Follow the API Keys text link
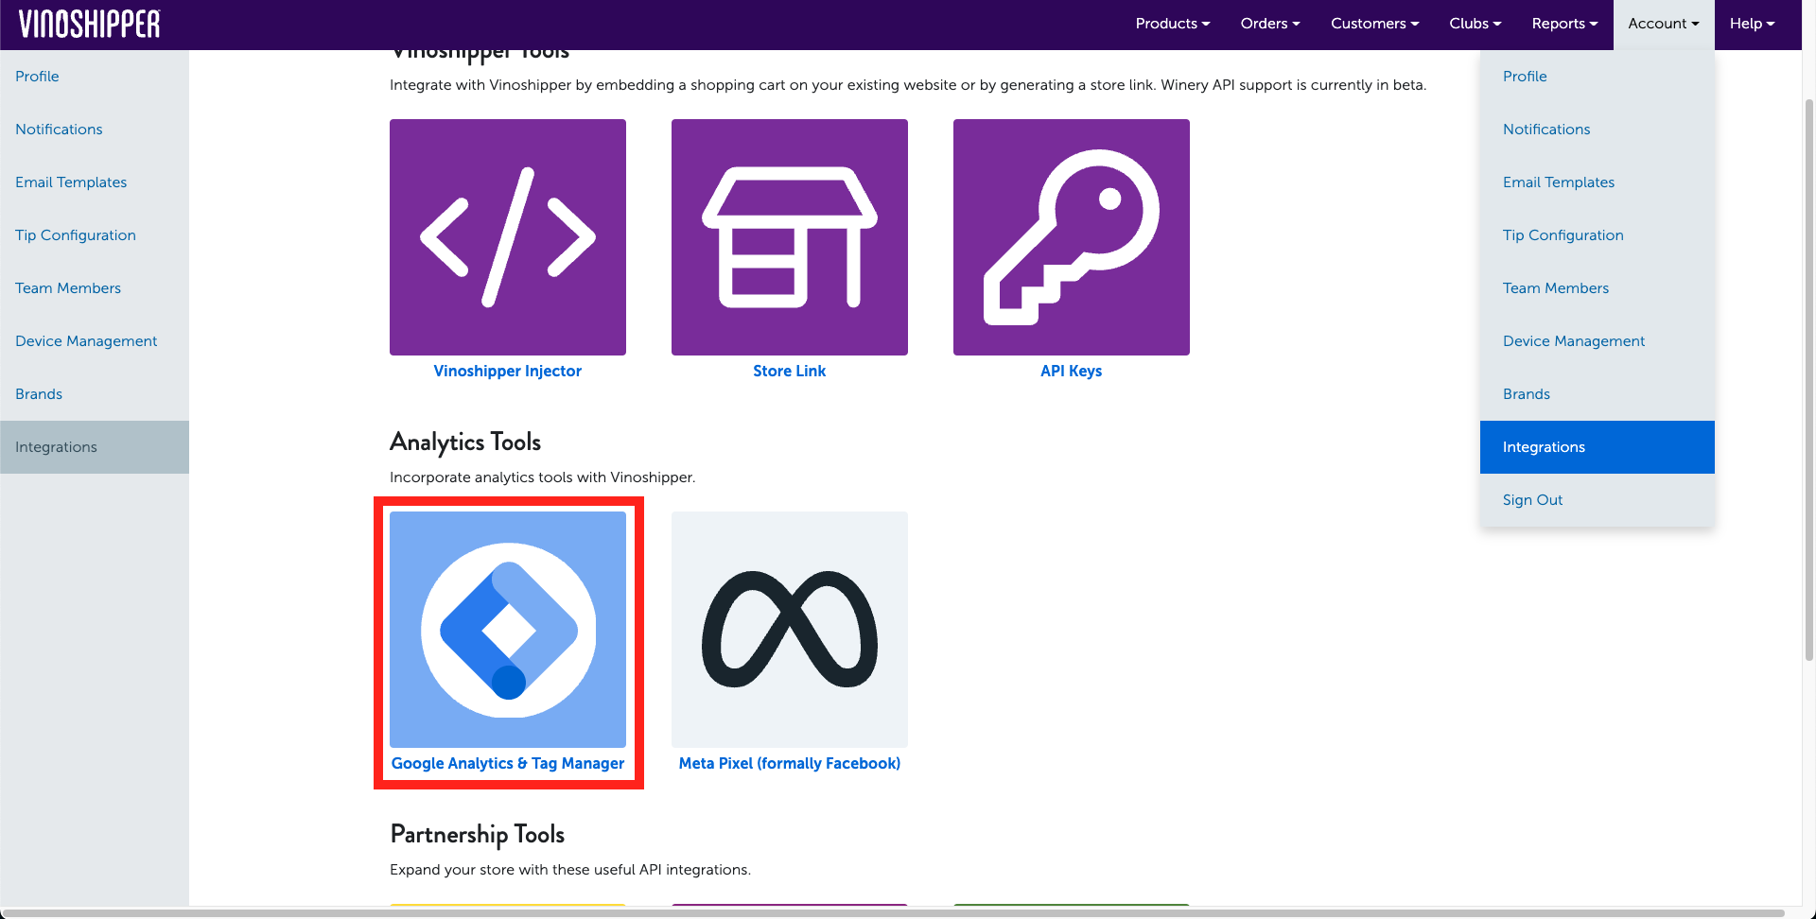 (1072, 372)
